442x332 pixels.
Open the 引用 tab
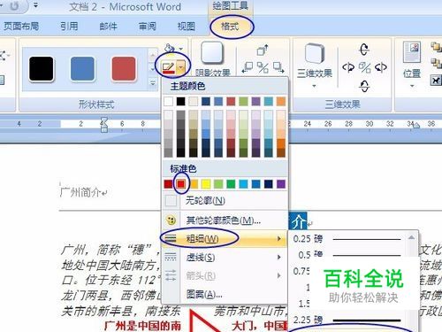[x=69, y=27]
